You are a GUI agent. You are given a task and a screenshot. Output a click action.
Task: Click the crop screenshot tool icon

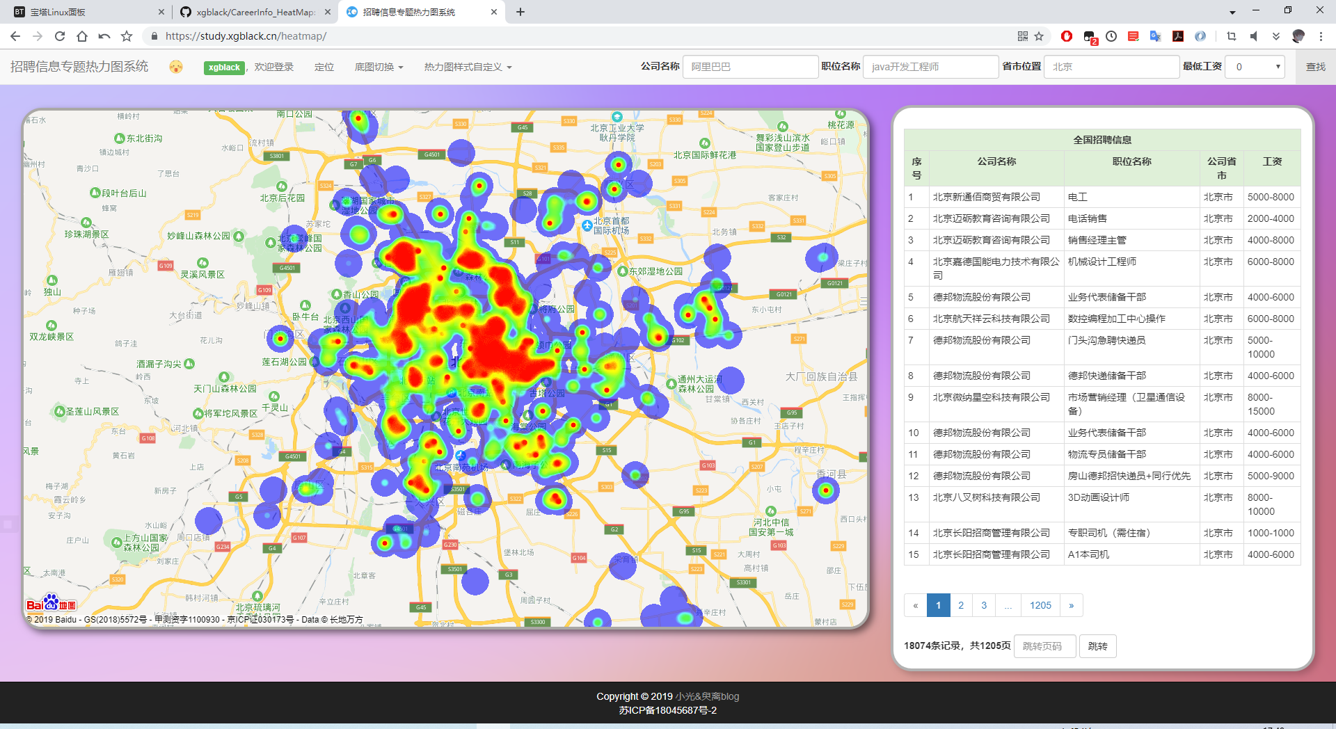(1232, 36)
